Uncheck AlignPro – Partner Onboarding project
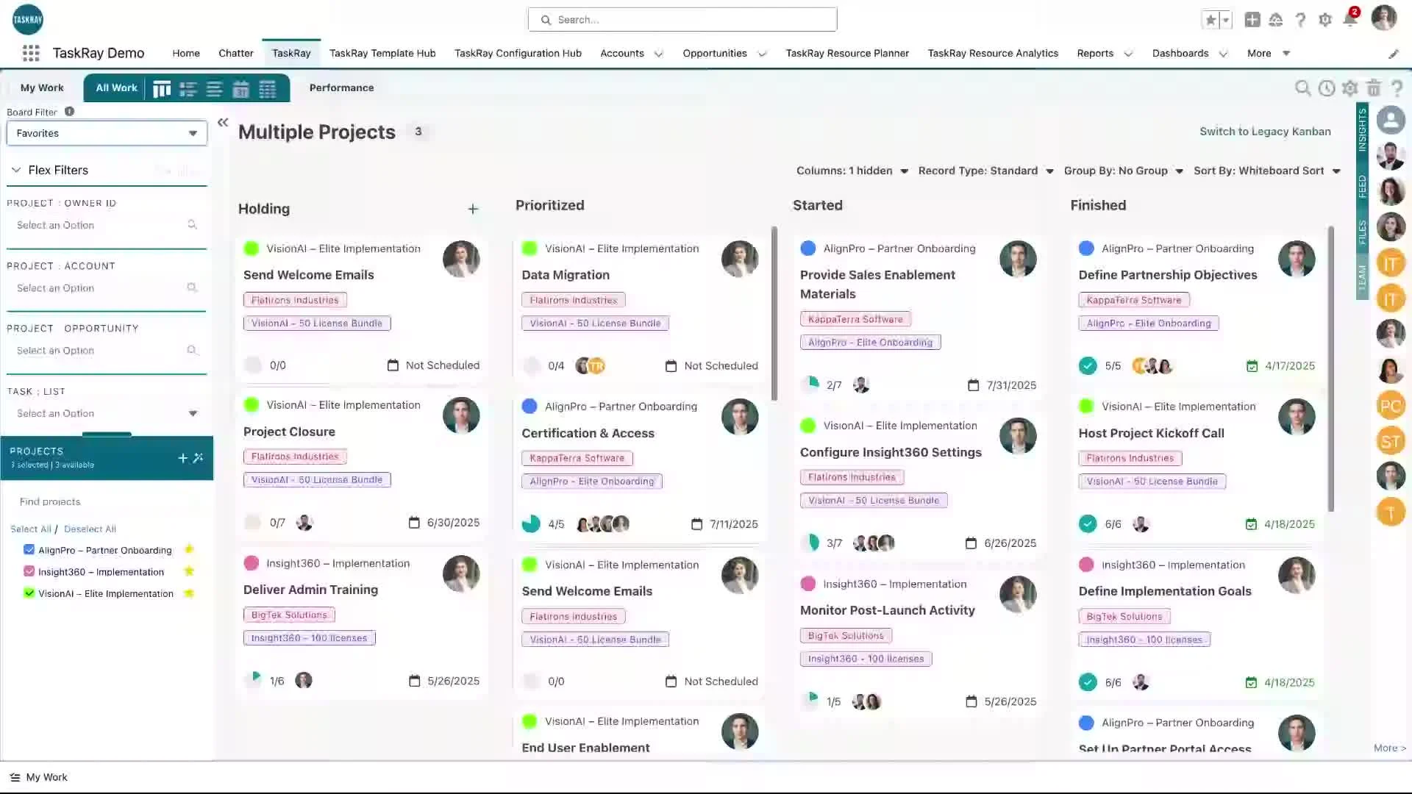Screen dimensions: 1412x794 tap(29, 550)
